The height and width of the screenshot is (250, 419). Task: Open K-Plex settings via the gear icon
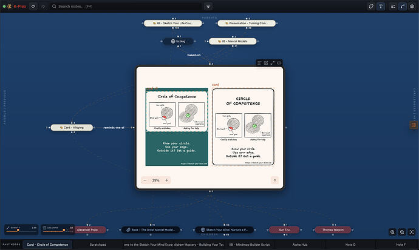pyautogui.click(x=412, y=7)
